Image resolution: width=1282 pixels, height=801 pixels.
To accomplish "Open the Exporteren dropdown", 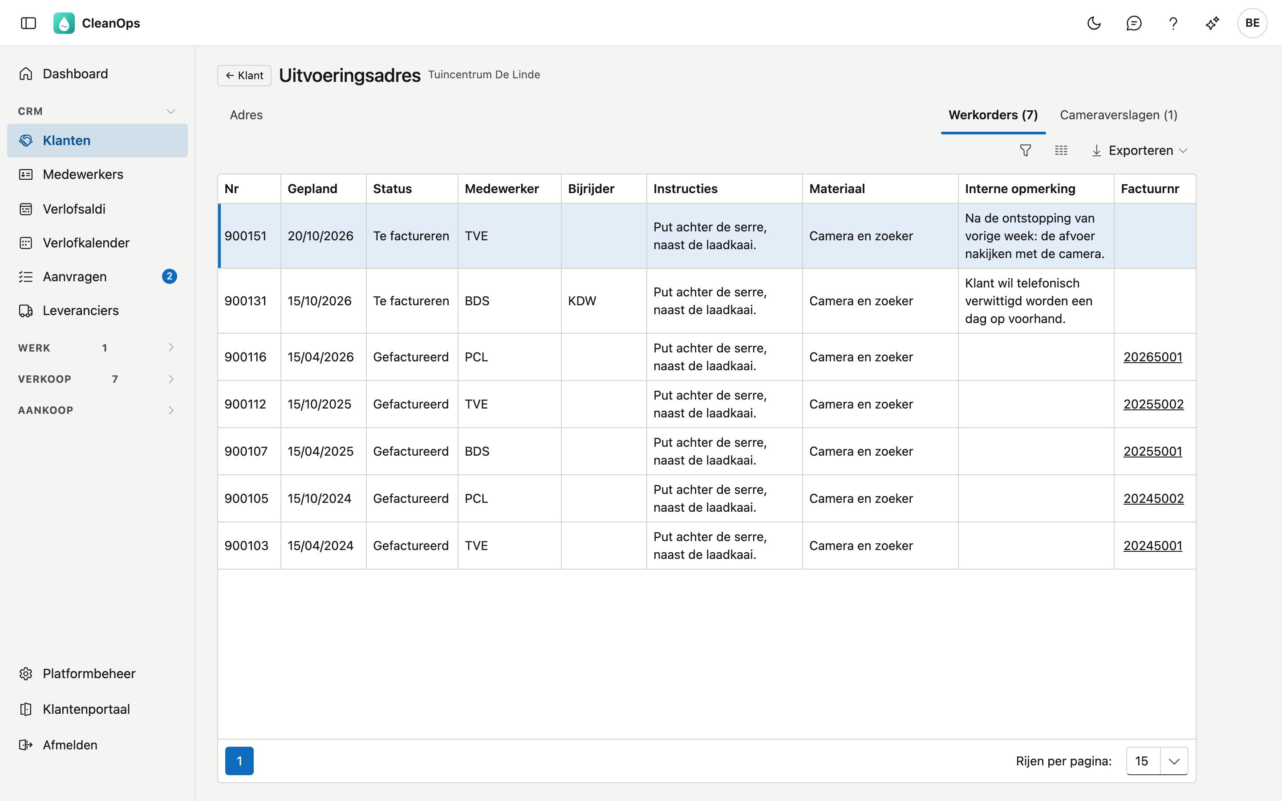I will click(x=1140, y=150).
